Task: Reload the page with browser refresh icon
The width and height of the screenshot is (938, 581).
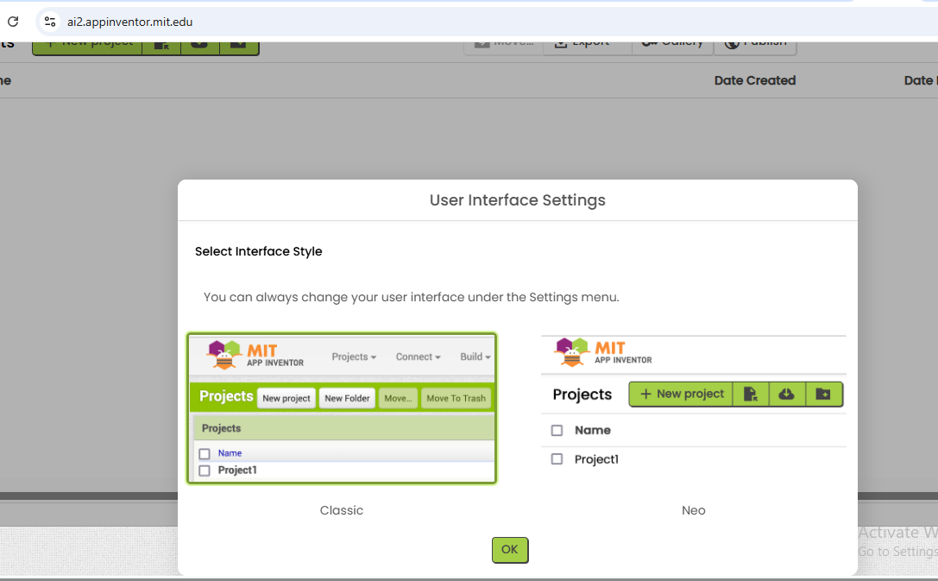Action: (x=13, y=22)
